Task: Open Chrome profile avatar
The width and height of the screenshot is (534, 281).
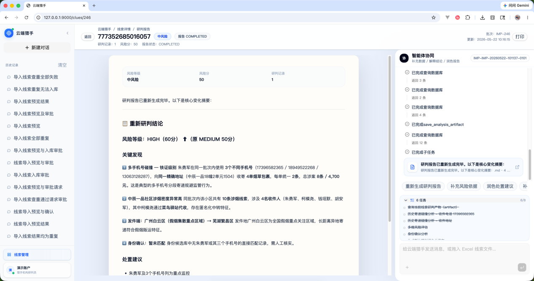Action: pos(518,18)
